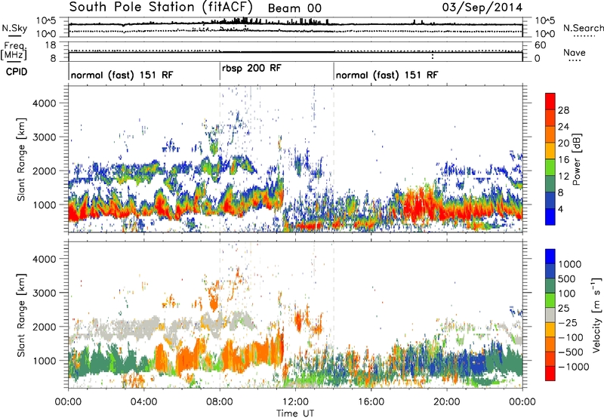Pick the light green segment of Power colorbar
Viewport: 604px width, 418px height.
(550, 168)
